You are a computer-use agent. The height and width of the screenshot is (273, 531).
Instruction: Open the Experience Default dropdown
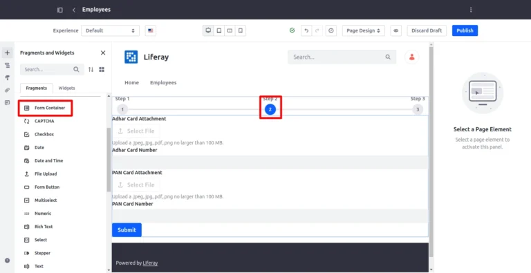tap(110, 30)
